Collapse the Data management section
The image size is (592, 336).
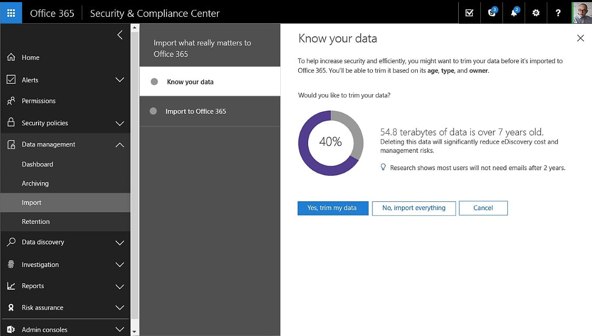(x=120, y=144)
